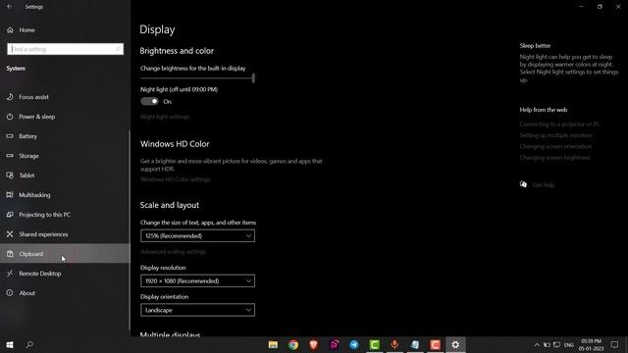Select the Storage category icon

tap(10, 156)
